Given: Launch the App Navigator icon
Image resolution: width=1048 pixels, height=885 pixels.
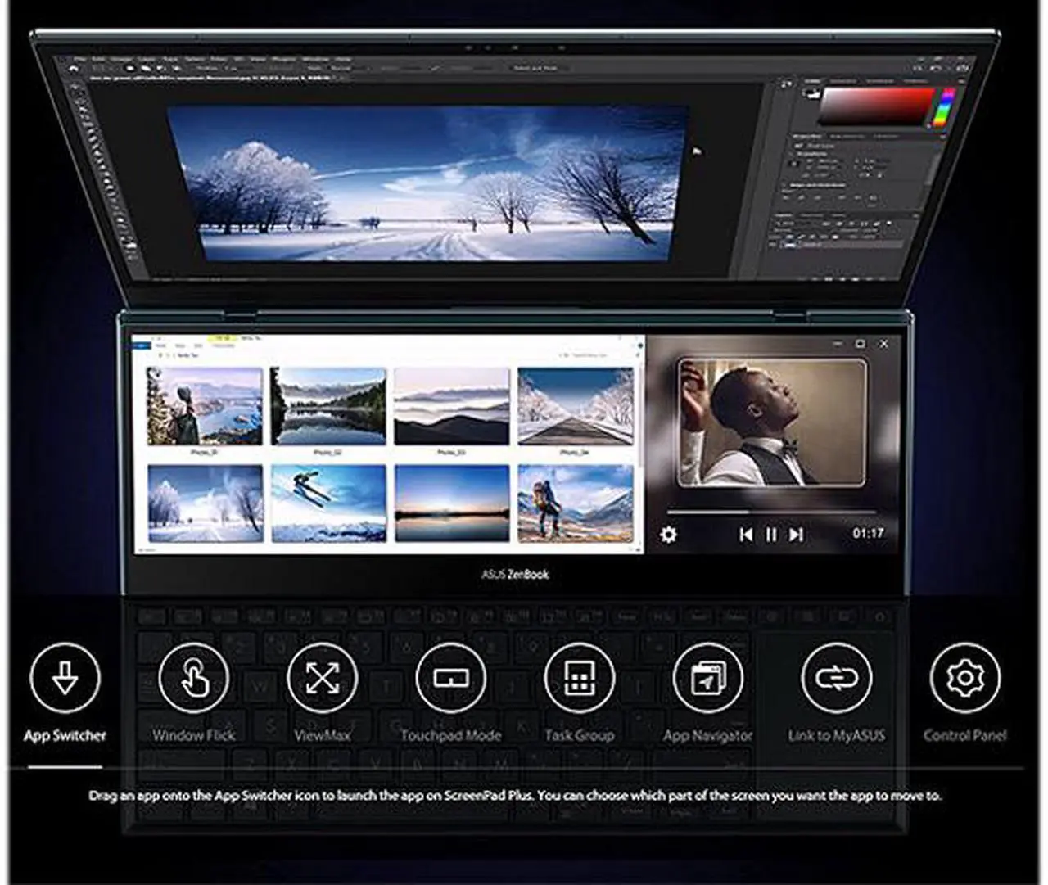Looking at the screenshot, I should pyautogui.click(x=707, y=678).
